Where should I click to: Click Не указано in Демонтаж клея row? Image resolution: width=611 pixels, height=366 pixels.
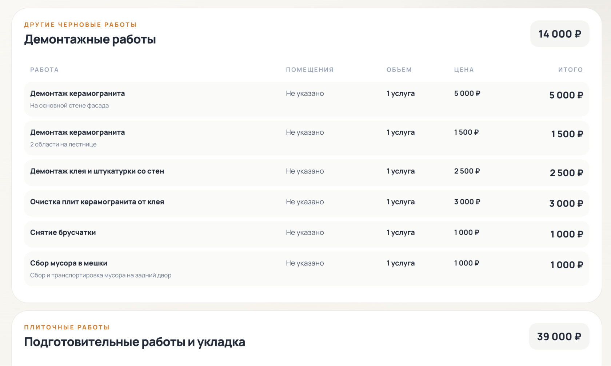tap(305, 171)
